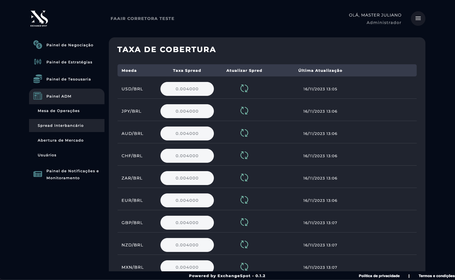This screenshot has width=455, height=280.
Task: Edit the GBP/BRL spread rate field
Action: coord(187,223)
